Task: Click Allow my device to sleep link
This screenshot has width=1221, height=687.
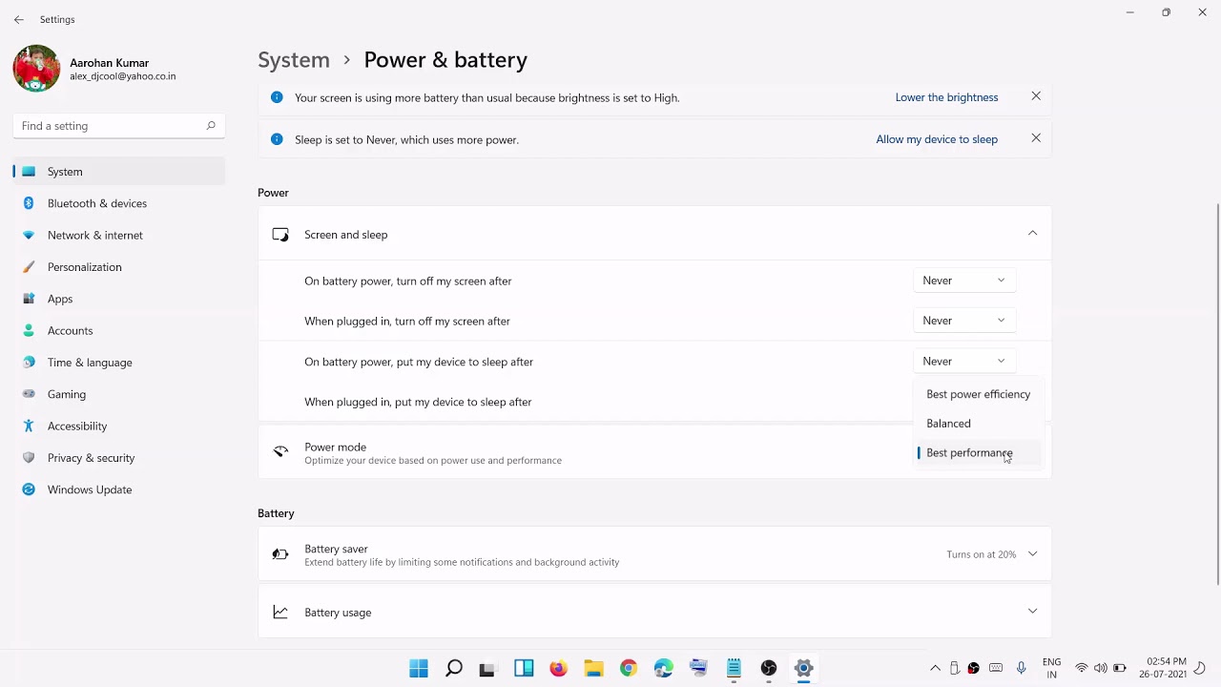Action: coord(937,139)
